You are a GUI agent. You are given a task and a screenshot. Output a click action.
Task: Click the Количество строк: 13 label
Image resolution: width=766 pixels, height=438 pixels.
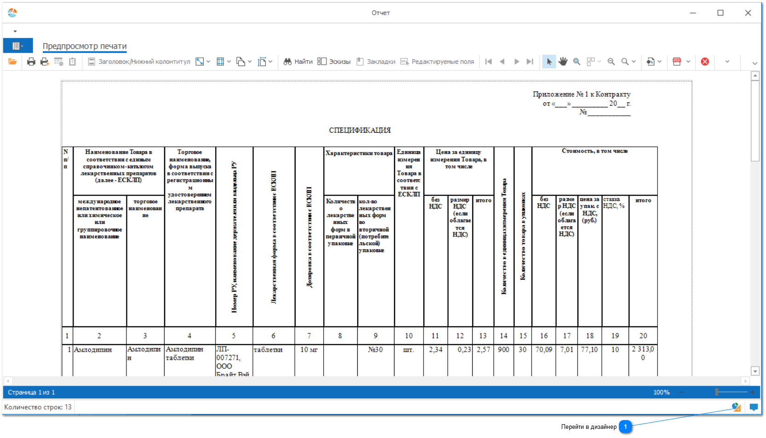(x=38, y=407)
